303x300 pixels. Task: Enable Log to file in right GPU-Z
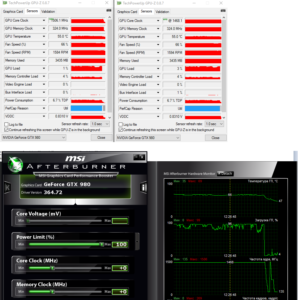point(121,124)
